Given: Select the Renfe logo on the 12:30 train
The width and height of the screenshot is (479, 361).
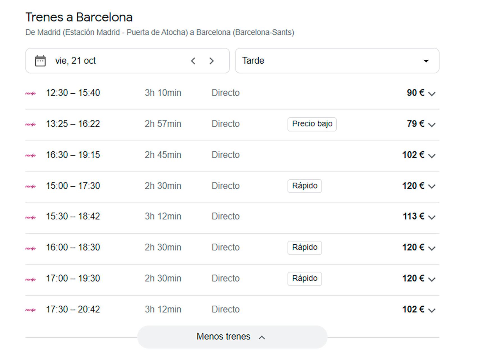Looking at the screenshot, I should coord(31,93).
